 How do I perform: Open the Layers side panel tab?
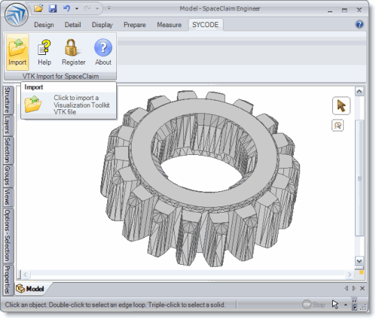pos(8,125)
